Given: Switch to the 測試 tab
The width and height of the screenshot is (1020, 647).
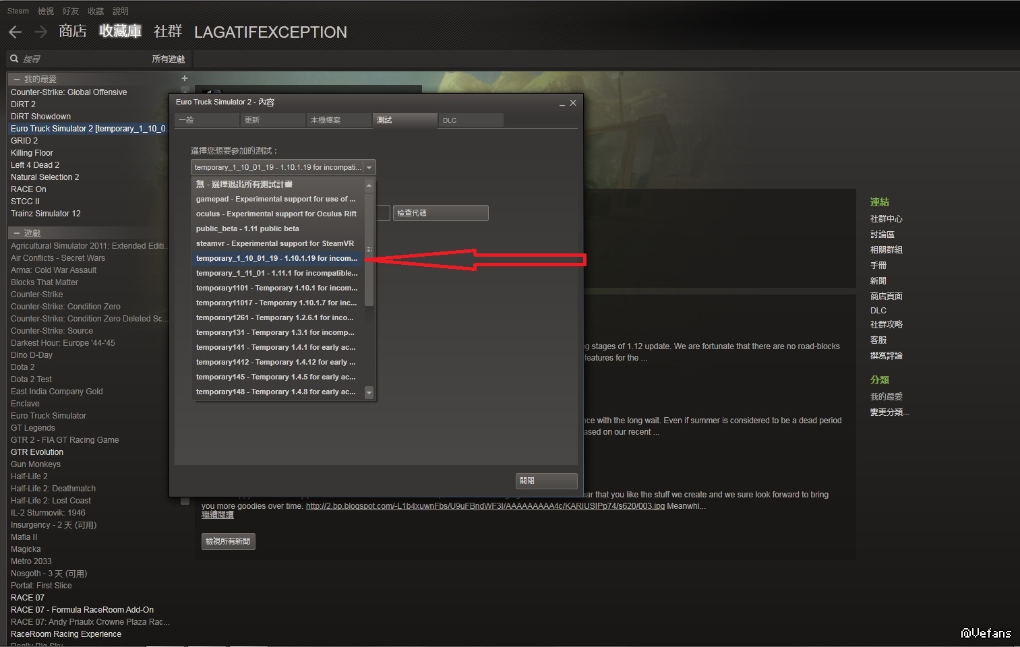Looking at the screenshot, I should [x=405, y=120].
